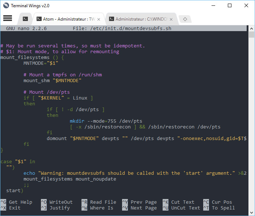Close the Atom - Administrateur tab
Screen dimensions: 255x216
coord(99,19)
